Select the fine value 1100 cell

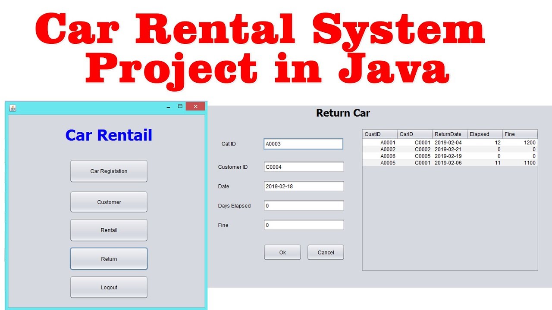520,163
